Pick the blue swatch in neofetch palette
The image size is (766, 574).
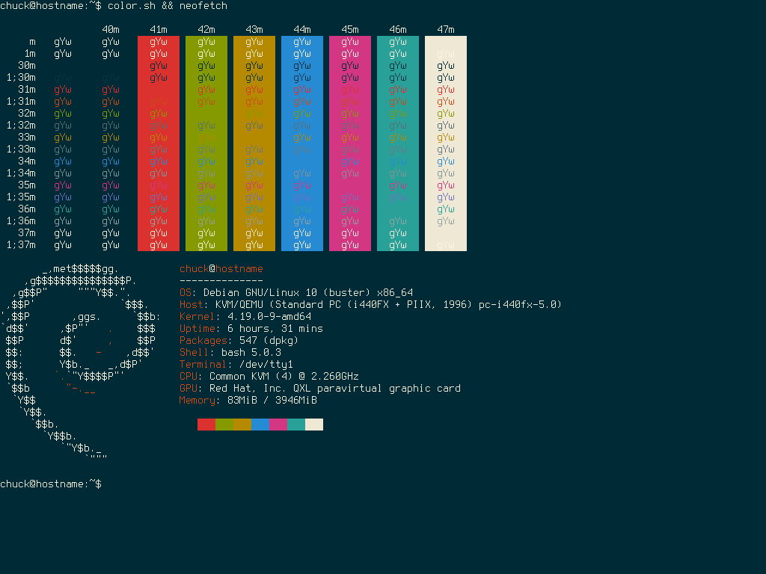click(x=260, y=425)
